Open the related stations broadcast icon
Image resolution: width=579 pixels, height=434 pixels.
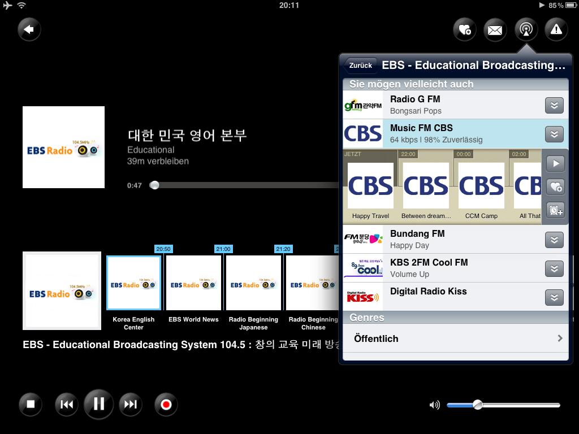(526, 29)
